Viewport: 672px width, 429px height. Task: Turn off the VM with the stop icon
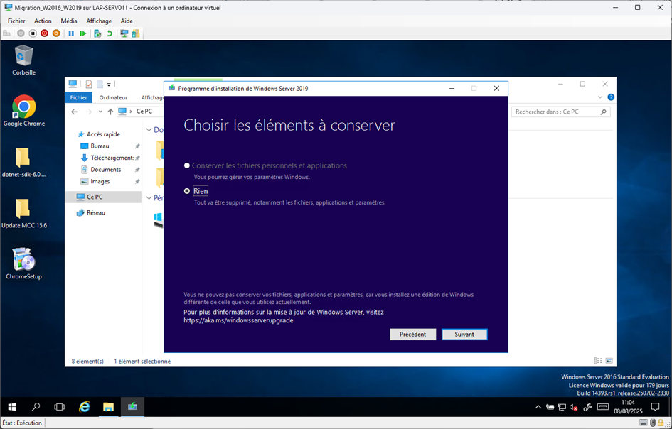click(x=33, y=33)
